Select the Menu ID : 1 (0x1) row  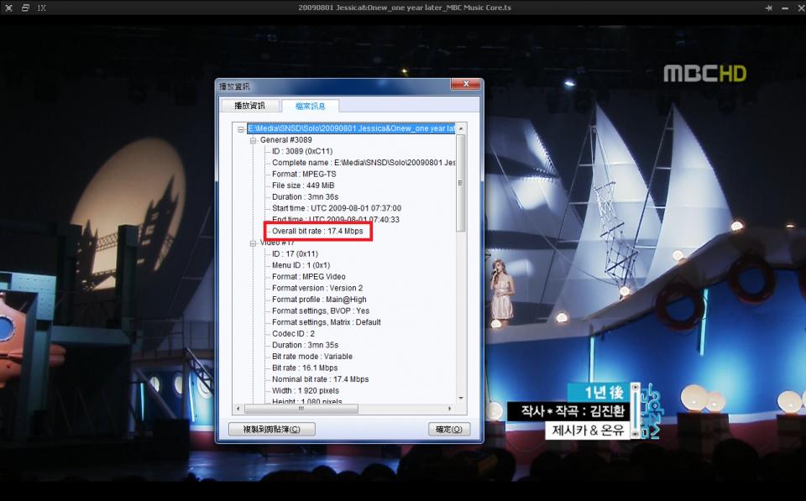301,265
